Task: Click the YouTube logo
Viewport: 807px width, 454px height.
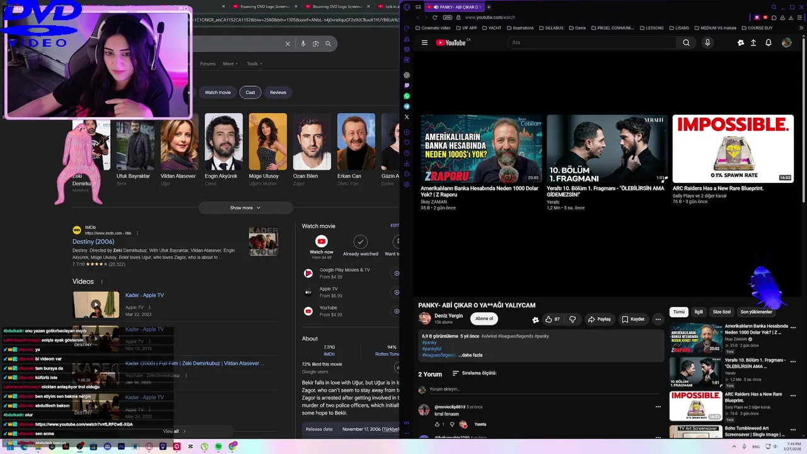Action: click(451, 43)
